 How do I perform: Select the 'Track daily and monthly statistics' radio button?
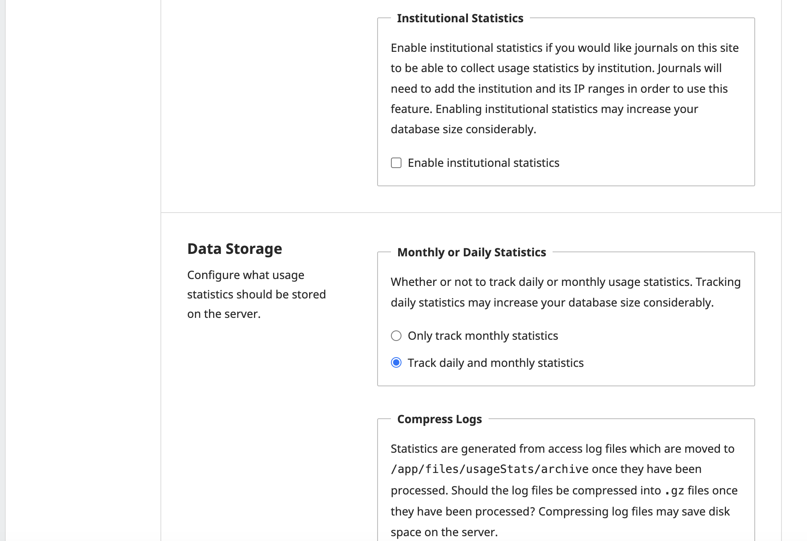click(396, 362)
